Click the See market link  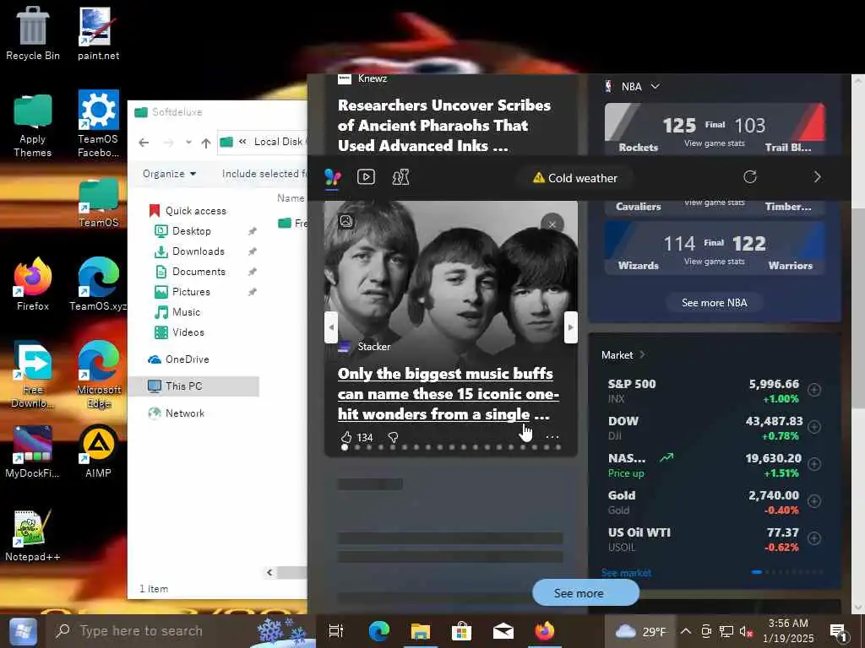pyautogui.click(x=626, y=573)
